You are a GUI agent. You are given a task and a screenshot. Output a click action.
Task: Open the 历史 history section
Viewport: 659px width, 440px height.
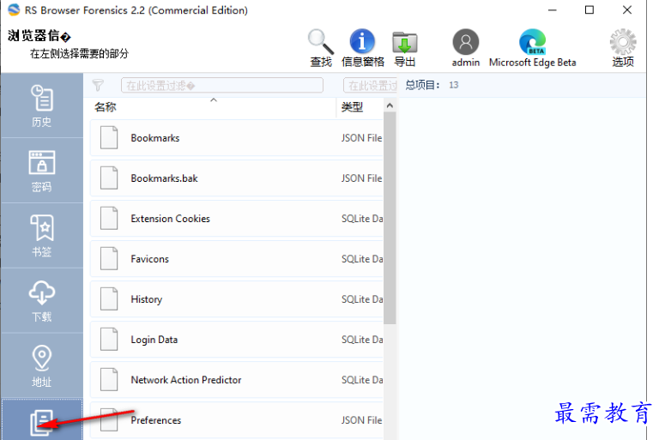pos(41,105)
